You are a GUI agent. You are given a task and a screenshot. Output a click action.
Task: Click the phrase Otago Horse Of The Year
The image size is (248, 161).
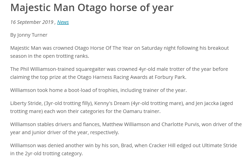pos(104,48)
